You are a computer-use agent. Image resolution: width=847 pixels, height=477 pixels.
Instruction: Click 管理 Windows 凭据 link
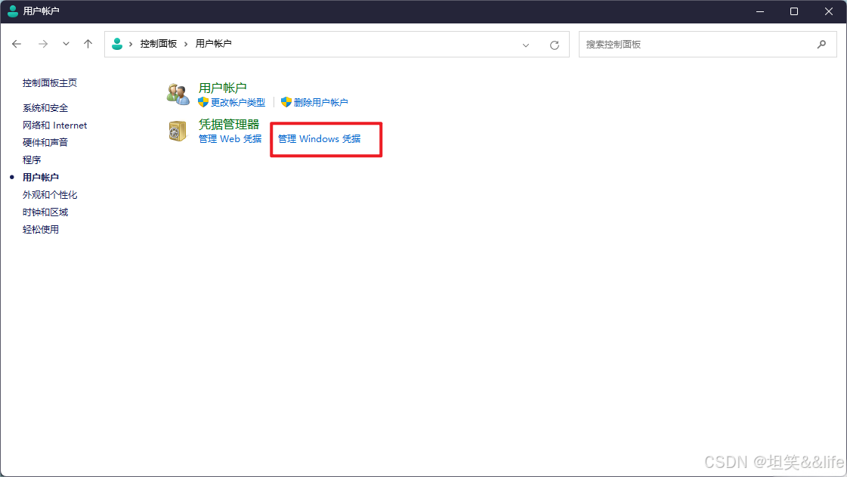click(320, 139)
